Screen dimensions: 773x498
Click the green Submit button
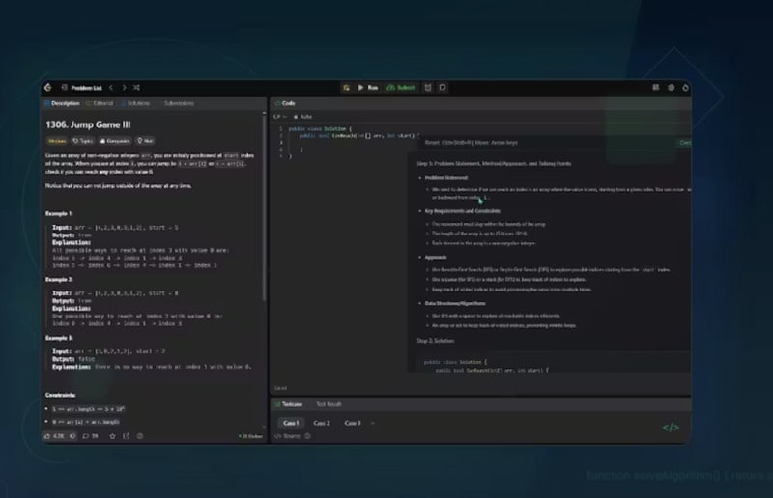(x=401, y=87)
